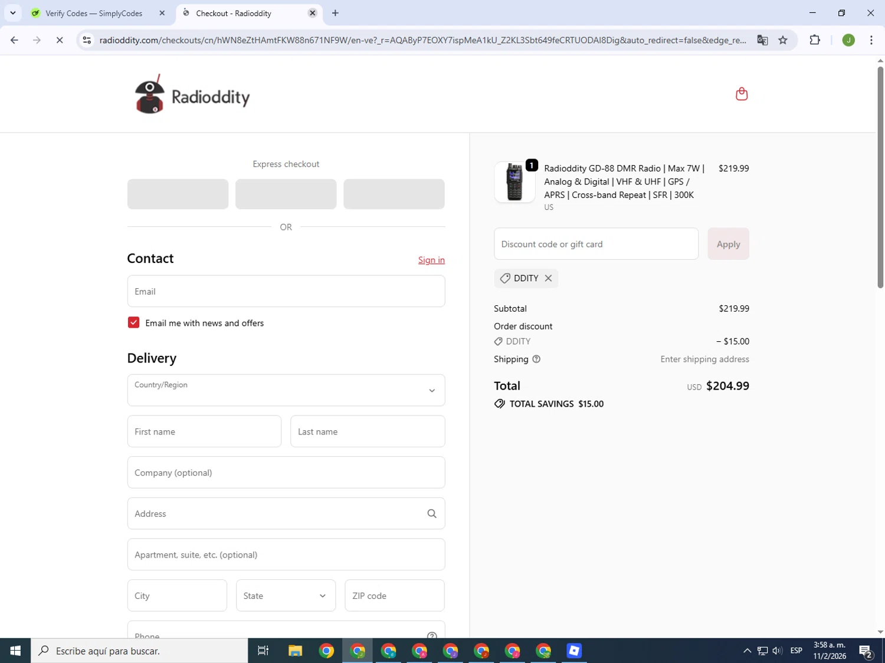Image resolution: width=885 pixels, height=663 pixels.
Task: Open the Chrome profile avatar
Action: (x=848, y=40)
